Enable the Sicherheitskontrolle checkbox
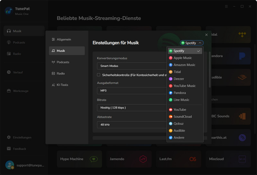The width and height of the screenshot is (257, 175). click(x=99, y=75)
